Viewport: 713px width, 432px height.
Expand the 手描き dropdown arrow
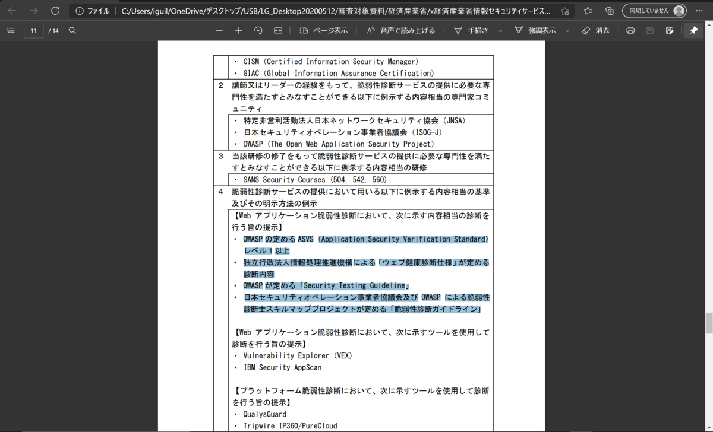500,30
